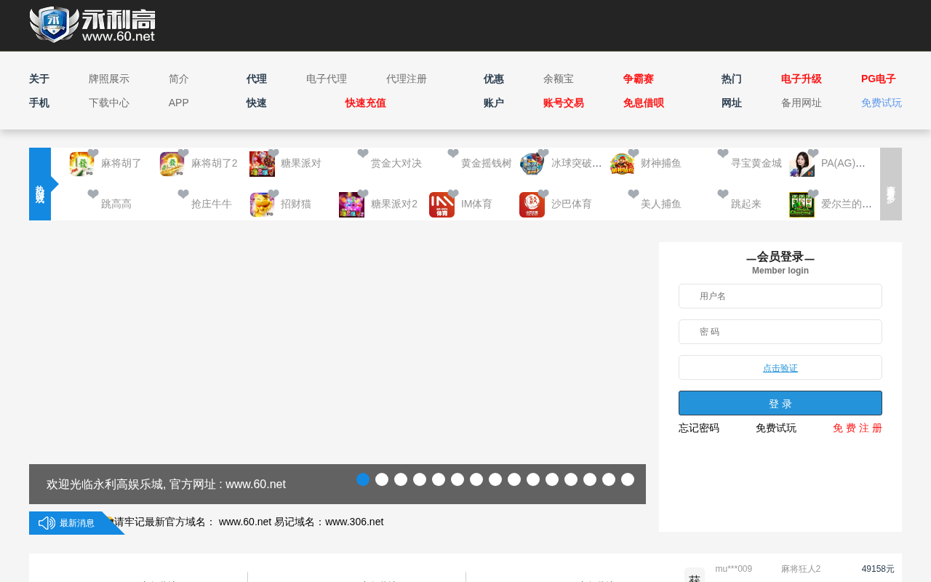Open the 沙巴体育 sports icon
931x582 pixels.
(532, 205)
